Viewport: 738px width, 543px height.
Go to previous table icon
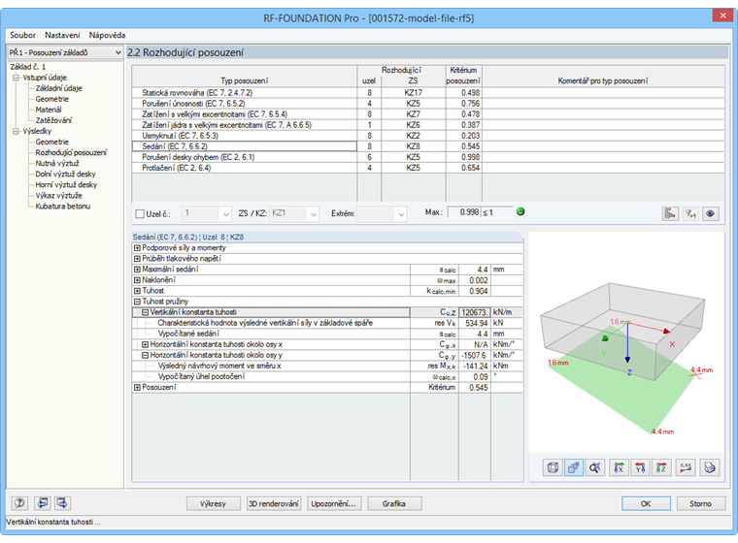click(x=43, y=503)
